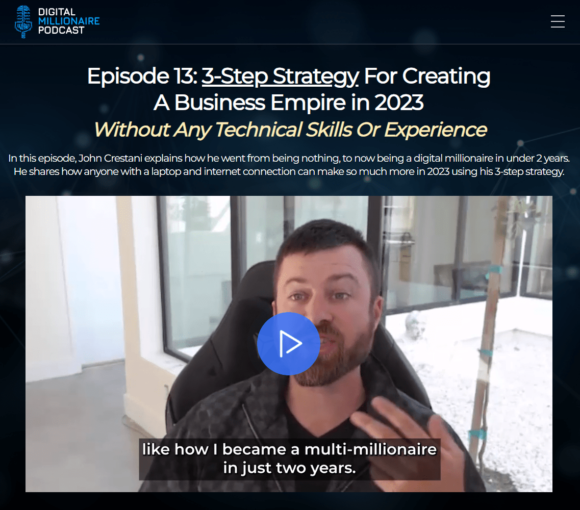Click the word "MILLIONAIRE" in the logo

coord(69,21)
